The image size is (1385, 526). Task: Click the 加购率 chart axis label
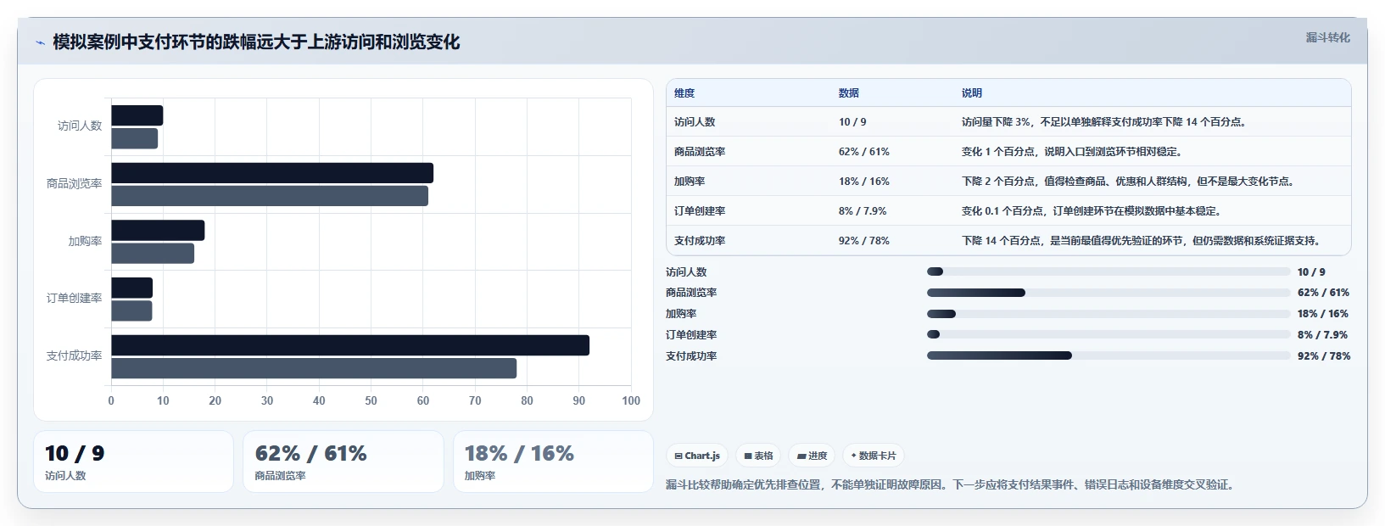[x=85, y=241]
